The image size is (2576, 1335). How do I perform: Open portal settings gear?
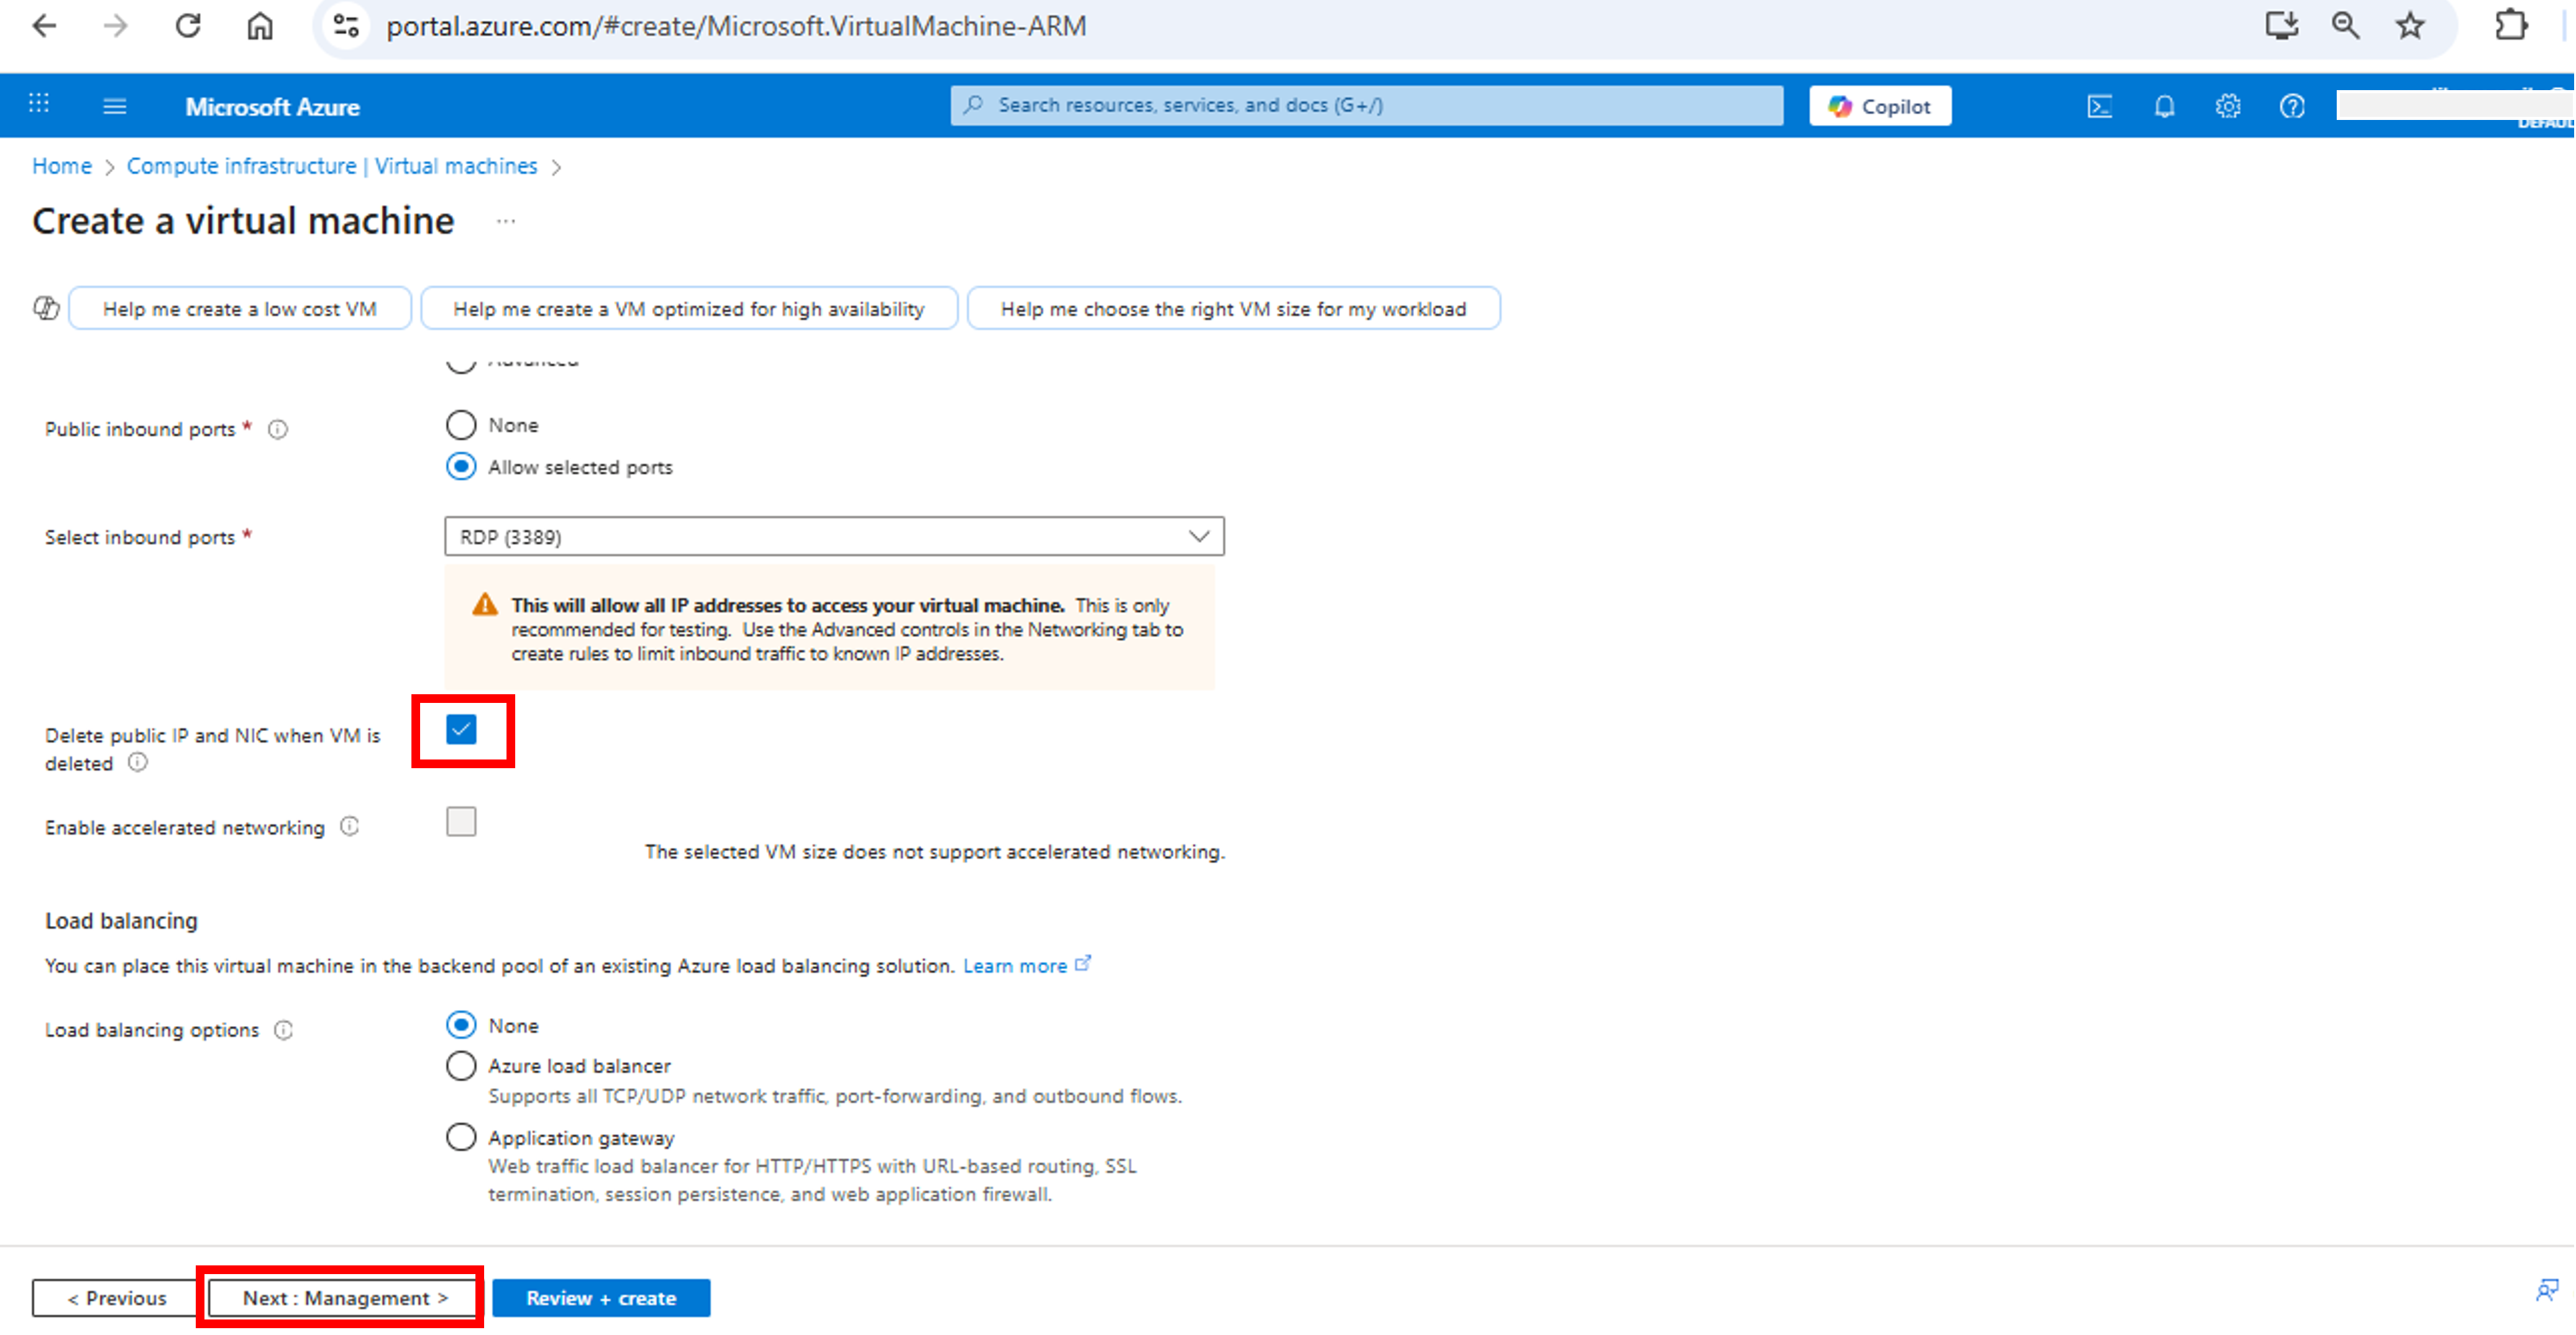[x=2228, y=105]
